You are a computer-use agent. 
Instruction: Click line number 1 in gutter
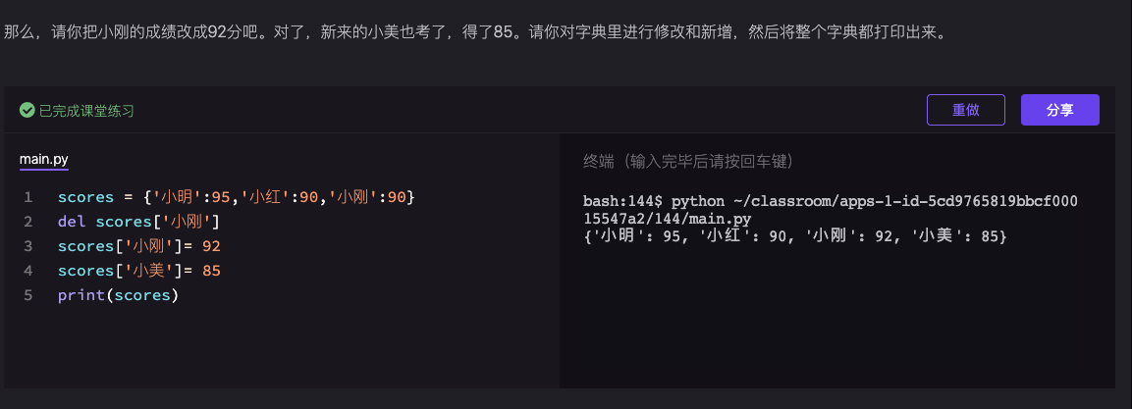(x=28, y=197)
